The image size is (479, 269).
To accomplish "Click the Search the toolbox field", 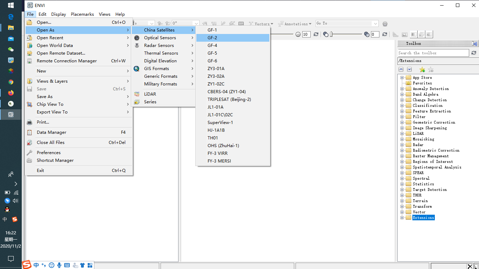I will [x=433, y=53].
